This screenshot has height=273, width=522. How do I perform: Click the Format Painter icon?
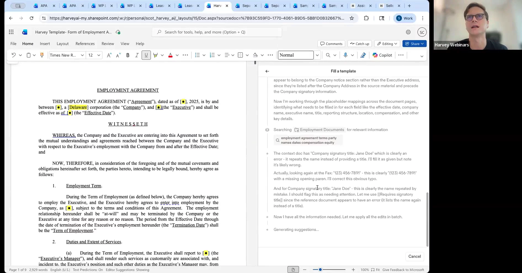click(x=42, y=55)
